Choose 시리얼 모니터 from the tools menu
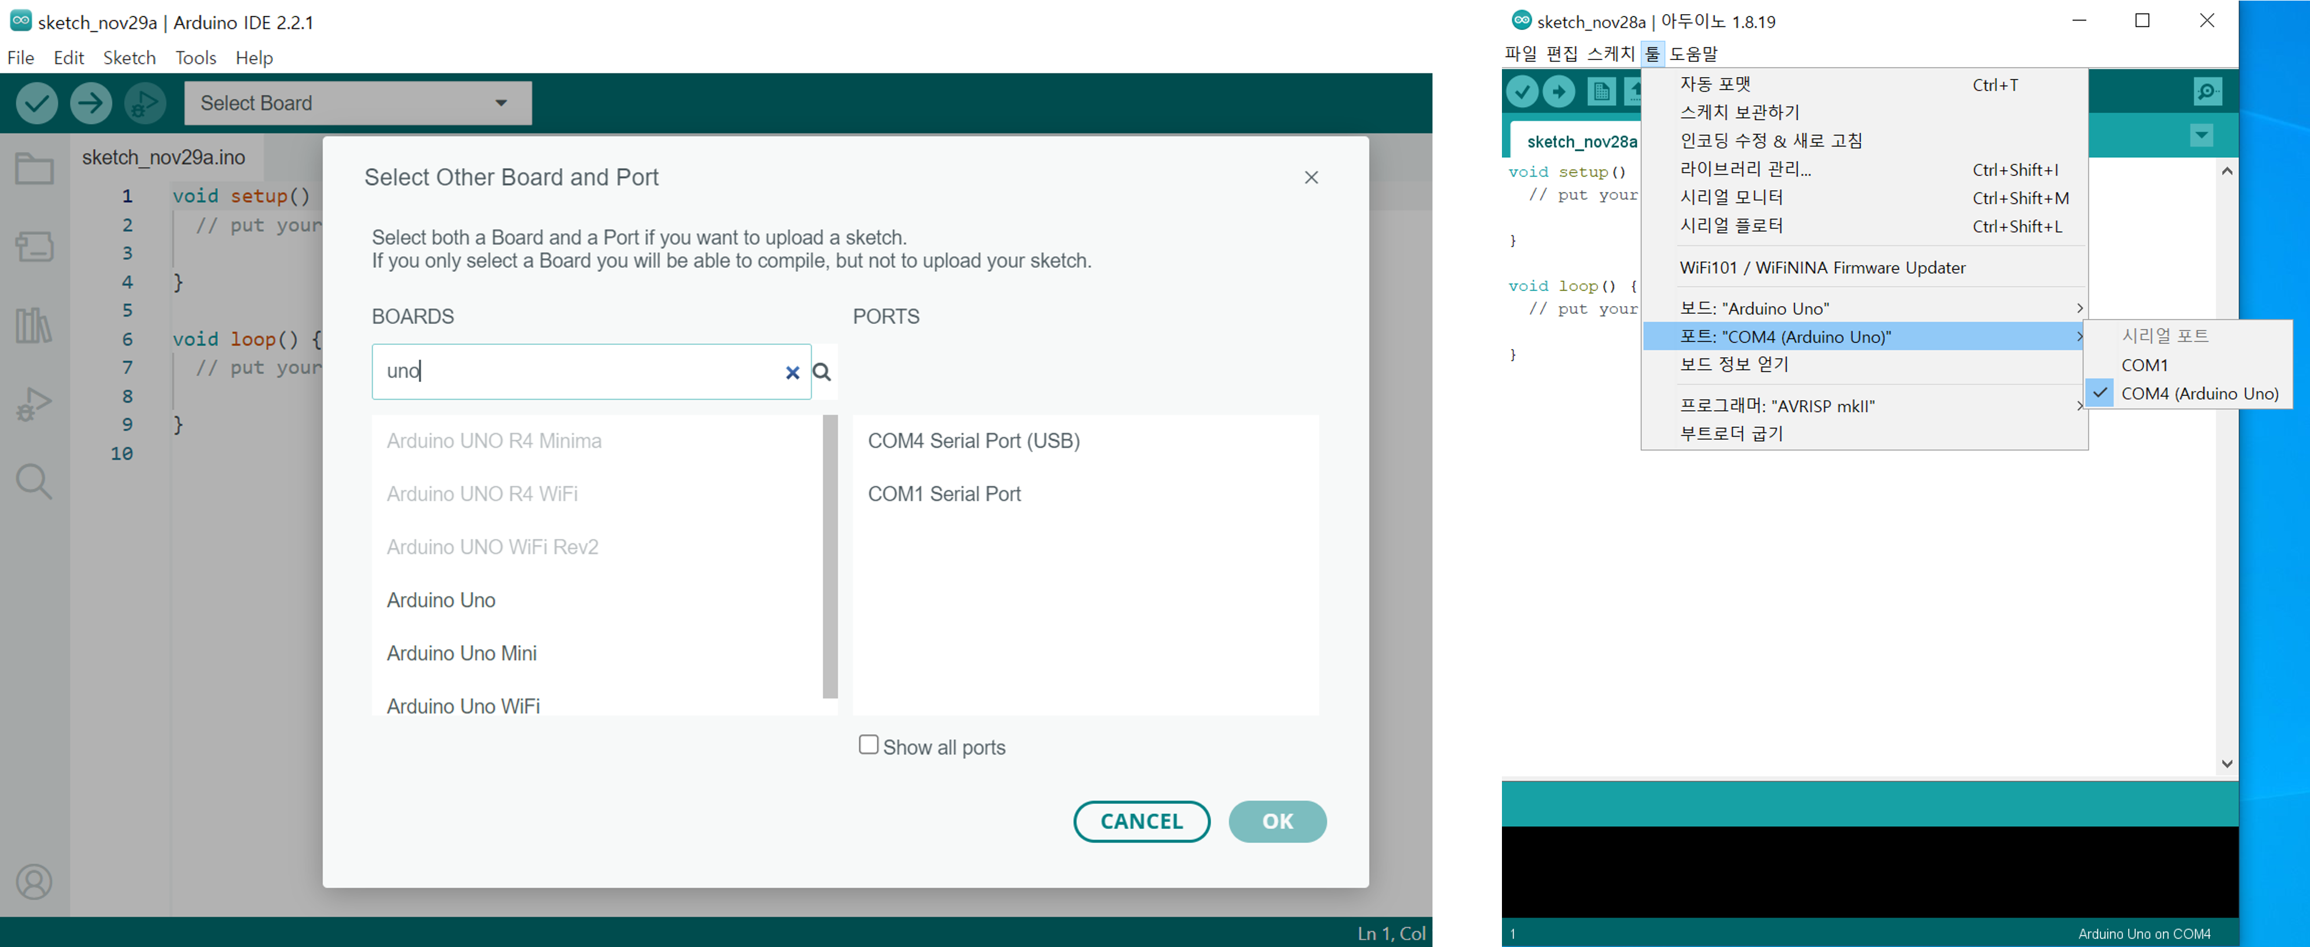The image size is (2310, 947). click(1731, 197)
